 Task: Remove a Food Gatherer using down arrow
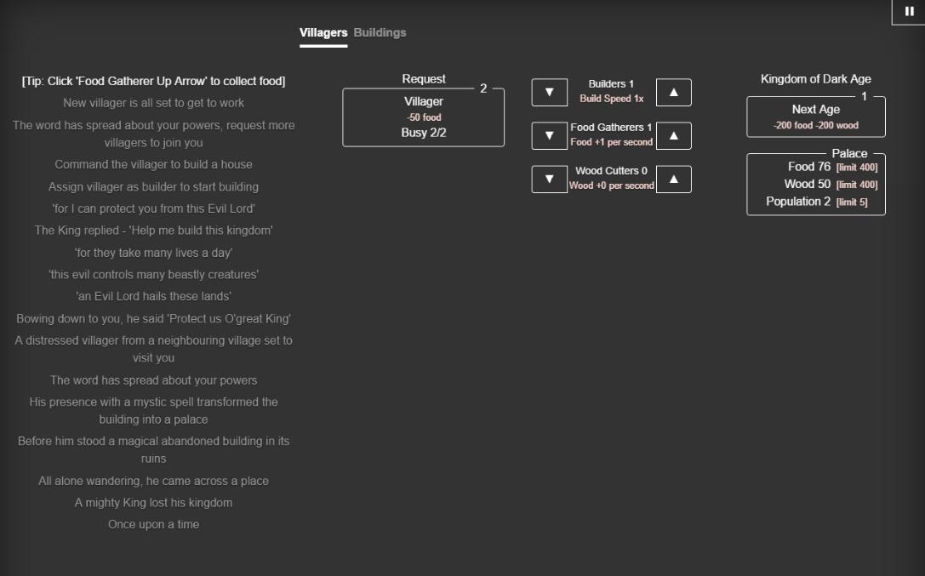tap(549, 135)
